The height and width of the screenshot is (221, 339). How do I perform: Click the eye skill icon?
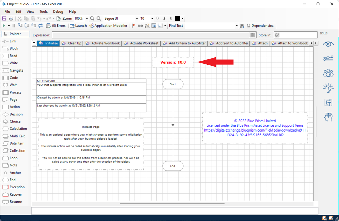coord(328,44)
